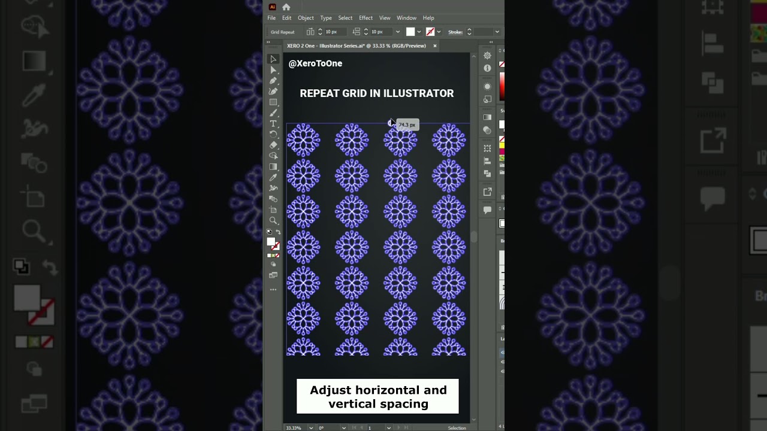
Task: Open the Align panel icon
Action: point(487,161)
